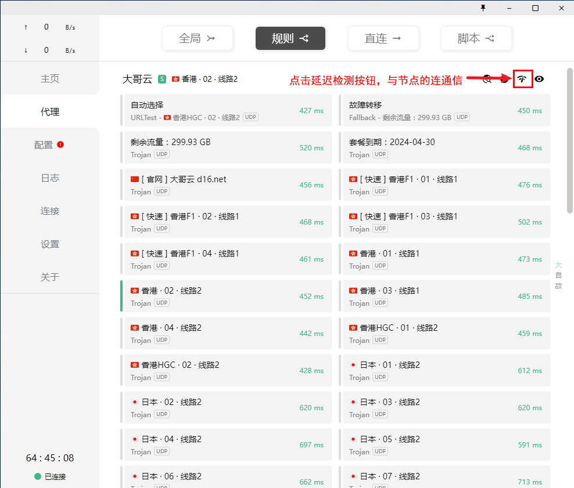
Task: Click the green S badge beside 大哥云
Action: coord(162,79)
